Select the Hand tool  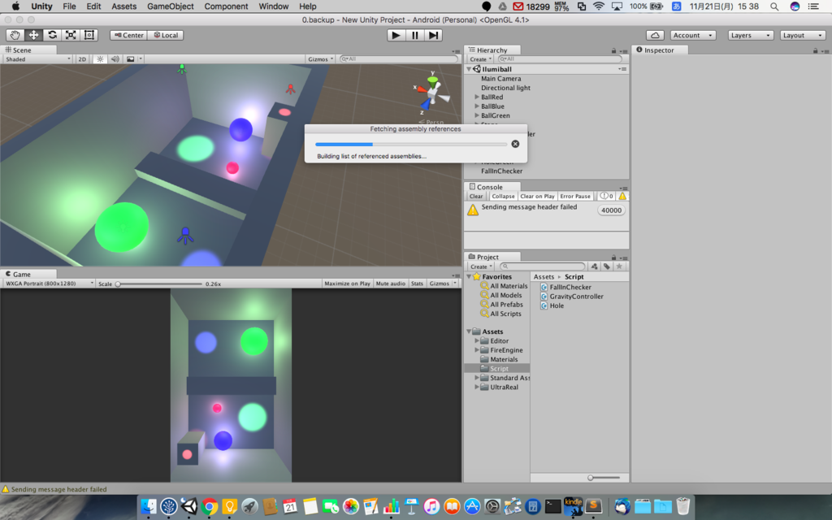pos(15,35)
